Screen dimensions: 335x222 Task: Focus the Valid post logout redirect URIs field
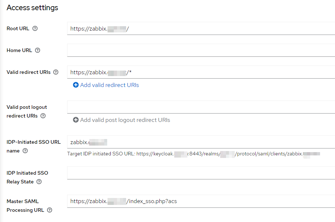pyautogui.click(x=200, y=107)
